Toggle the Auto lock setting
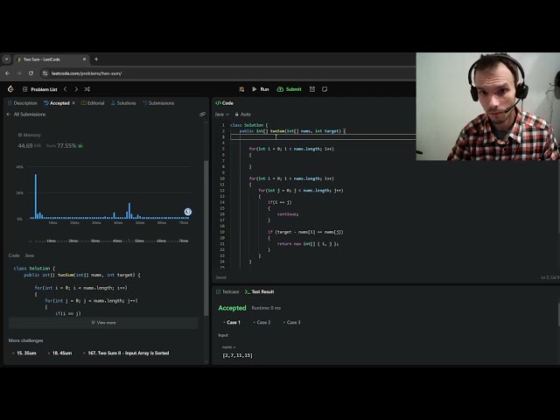The height and width of the screenshot is (420, 560). pyautogui.click(x=243, y=115)
